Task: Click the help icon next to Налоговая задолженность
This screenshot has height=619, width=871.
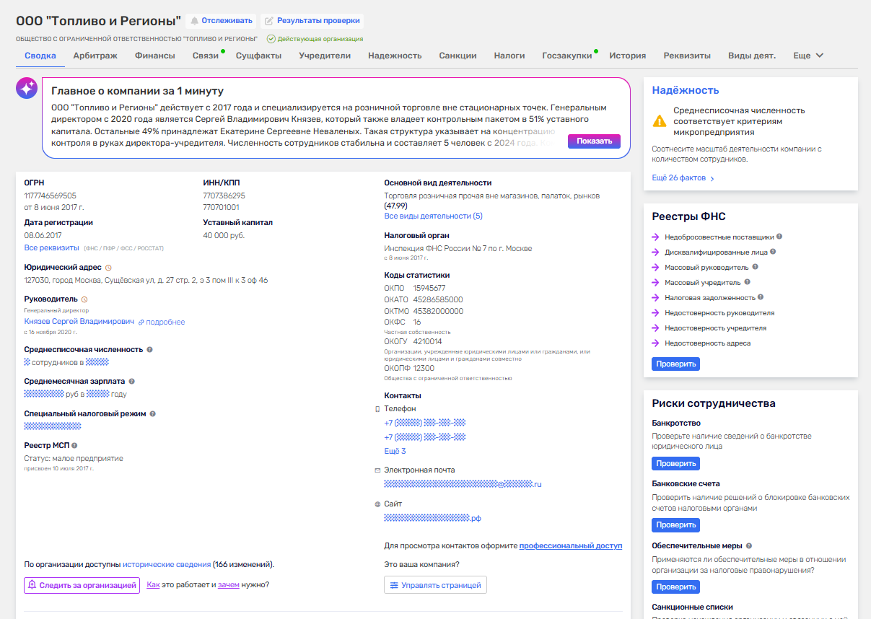Action: click(x=761, y=297)
